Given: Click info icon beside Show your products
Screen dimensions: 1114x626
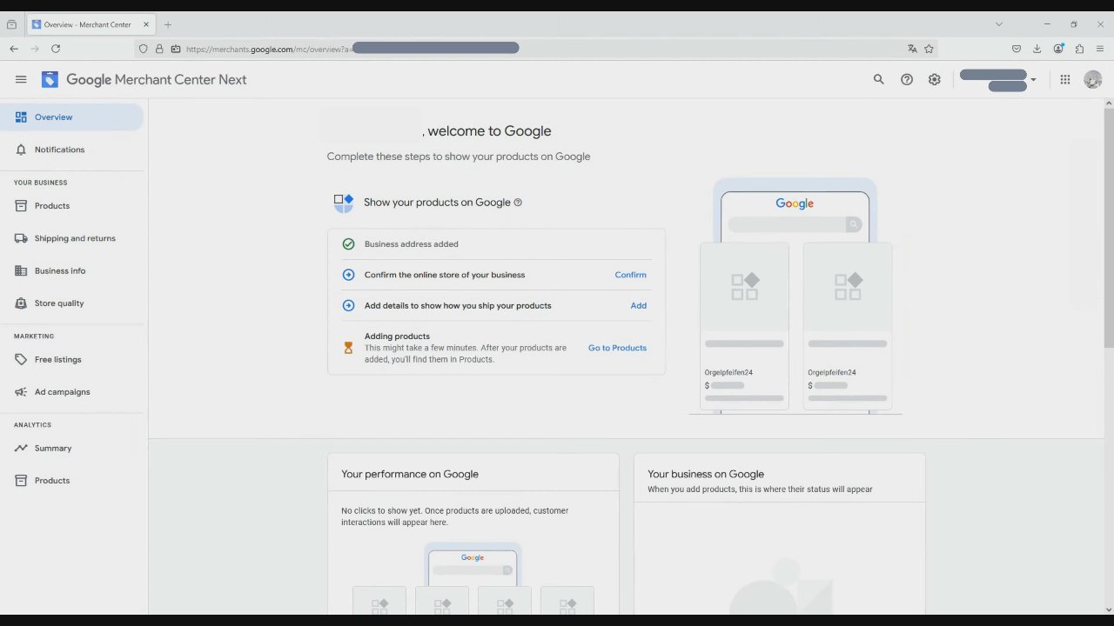Looking at the screenshot, I should point(518,203).
